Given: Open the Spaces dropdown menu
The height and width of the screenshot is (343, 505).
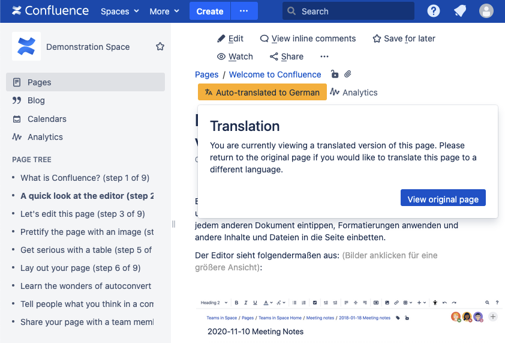Looking at the screenshot, I should click(x=120, y=11).
